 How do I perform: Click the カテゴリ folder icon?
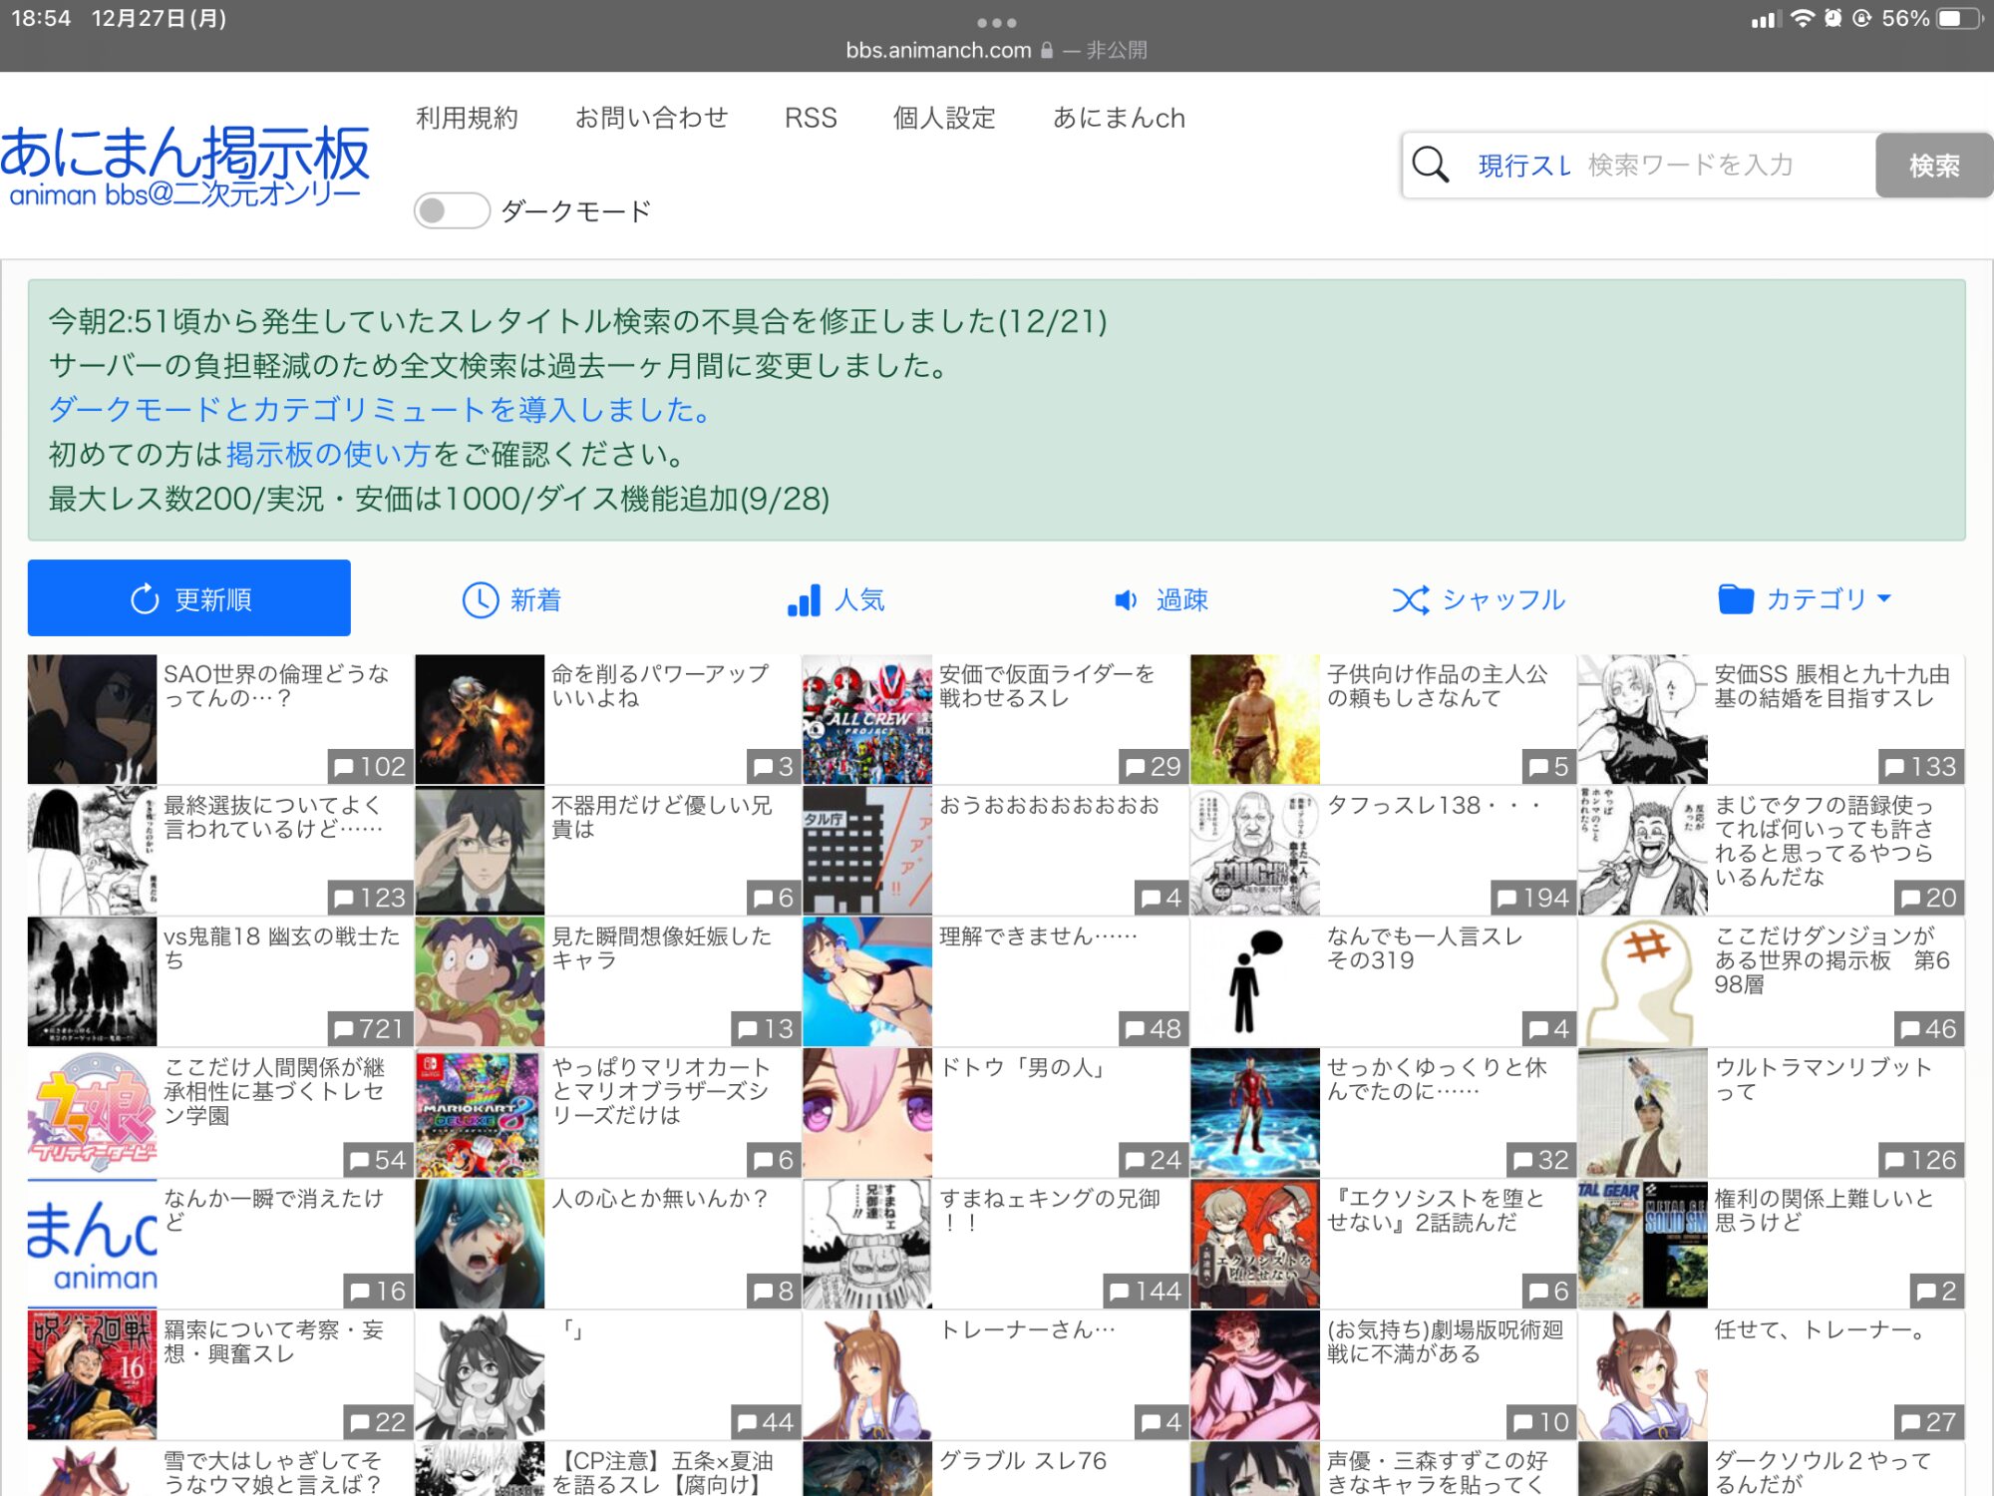coord(1735,599)
